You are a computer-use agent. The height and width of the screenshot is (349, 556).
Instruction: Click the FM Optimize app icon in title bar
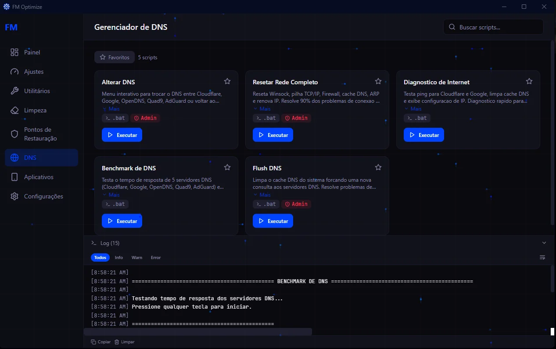coord(7,7)
